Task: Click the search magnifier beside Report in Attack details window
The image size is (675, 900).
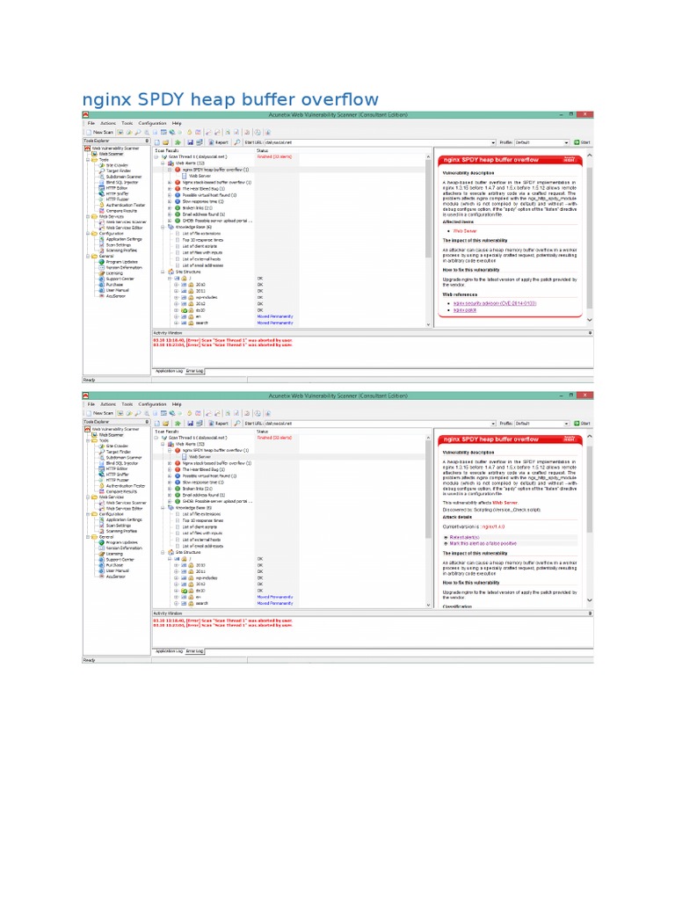Action: pos(237,423)
